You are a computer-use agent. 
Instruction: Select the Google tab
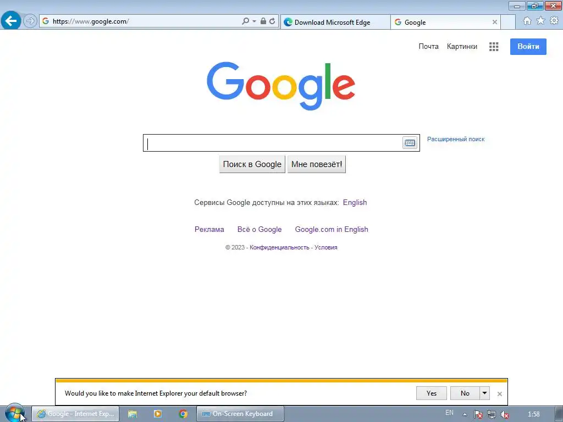coord(441,22)
